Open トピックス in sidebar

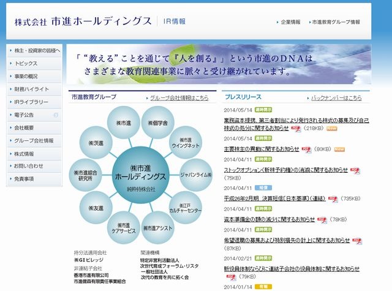tap(34, 64)
